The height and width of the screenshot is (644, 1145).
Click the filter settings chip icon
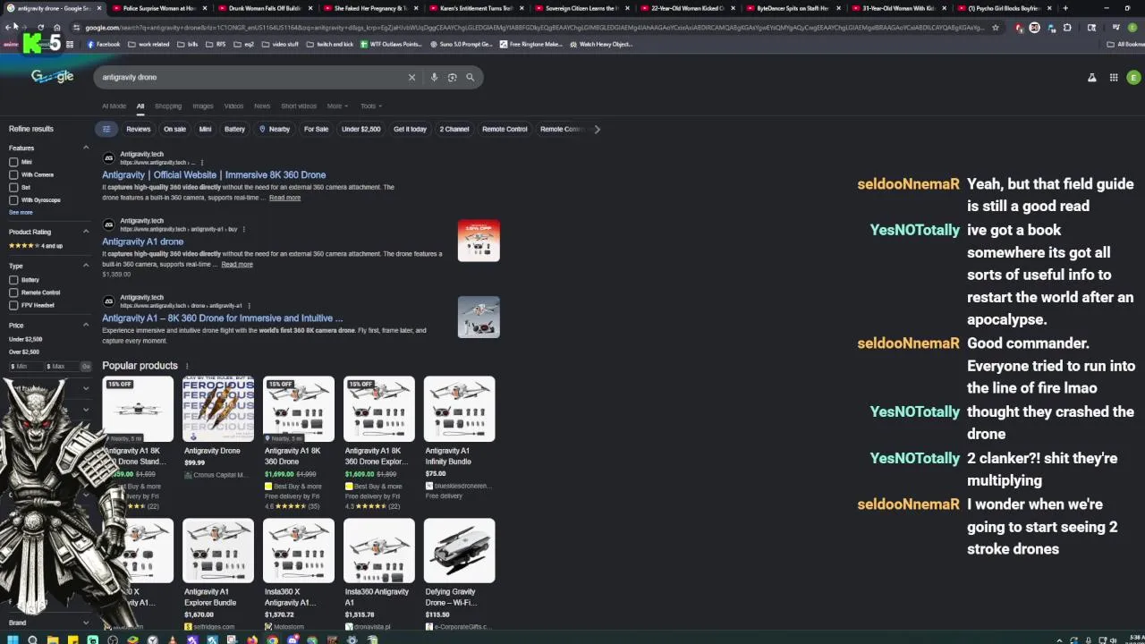coord(106,129)
